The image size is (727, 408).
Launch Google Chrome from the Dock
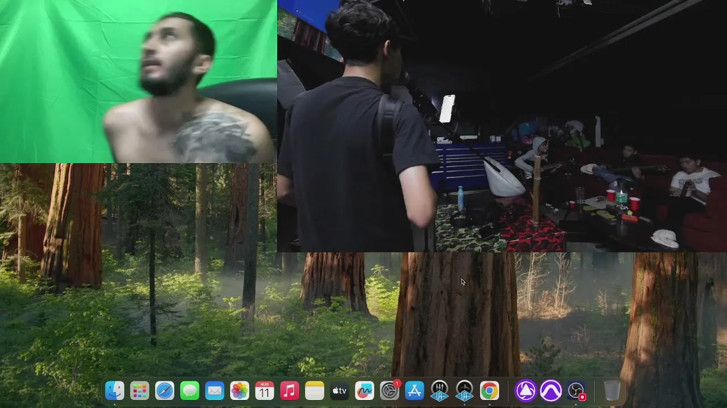490,390
